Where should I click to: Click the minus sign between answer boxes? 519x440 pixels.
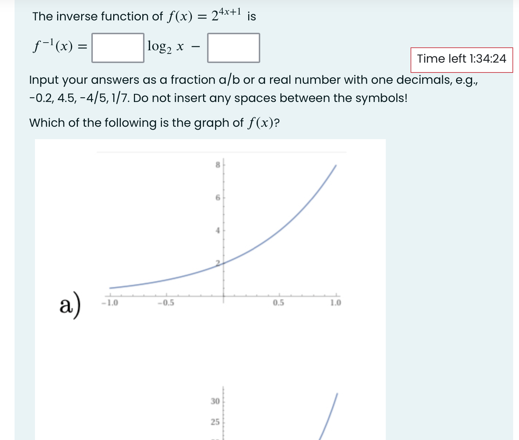[195, 47]
